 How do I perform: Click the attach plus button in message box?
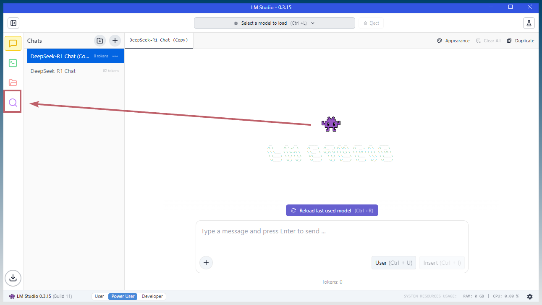(x=206, y=263)
